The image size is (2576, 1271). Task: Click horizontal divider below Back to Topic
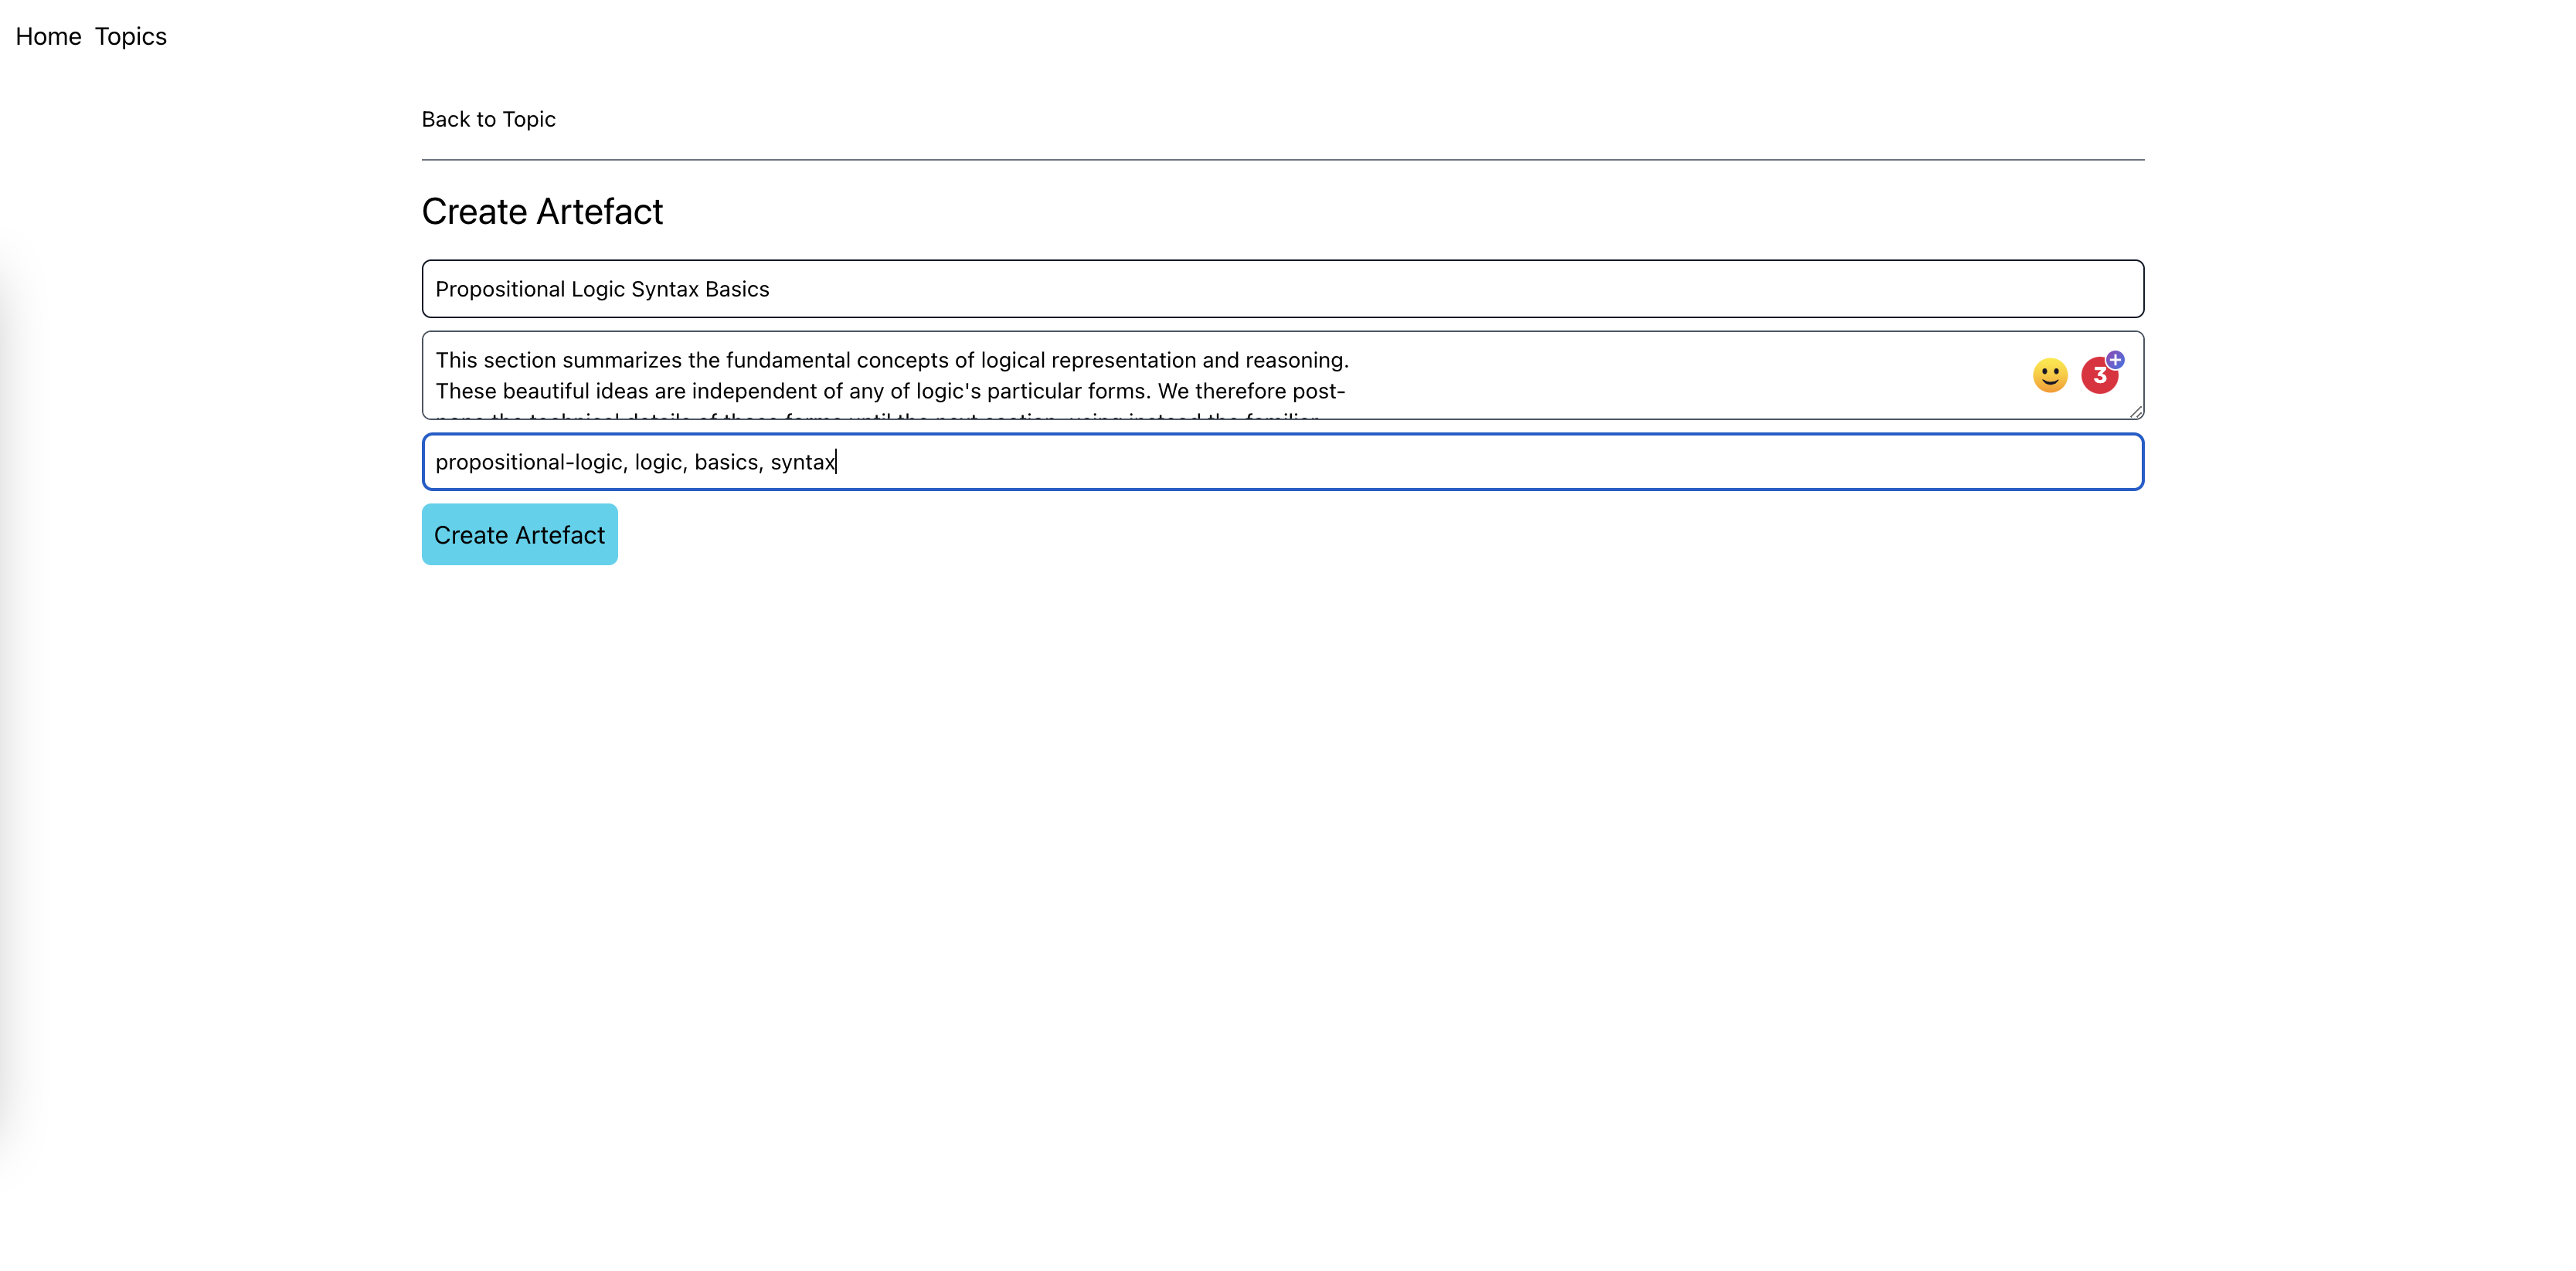[x=1282, y=160]
